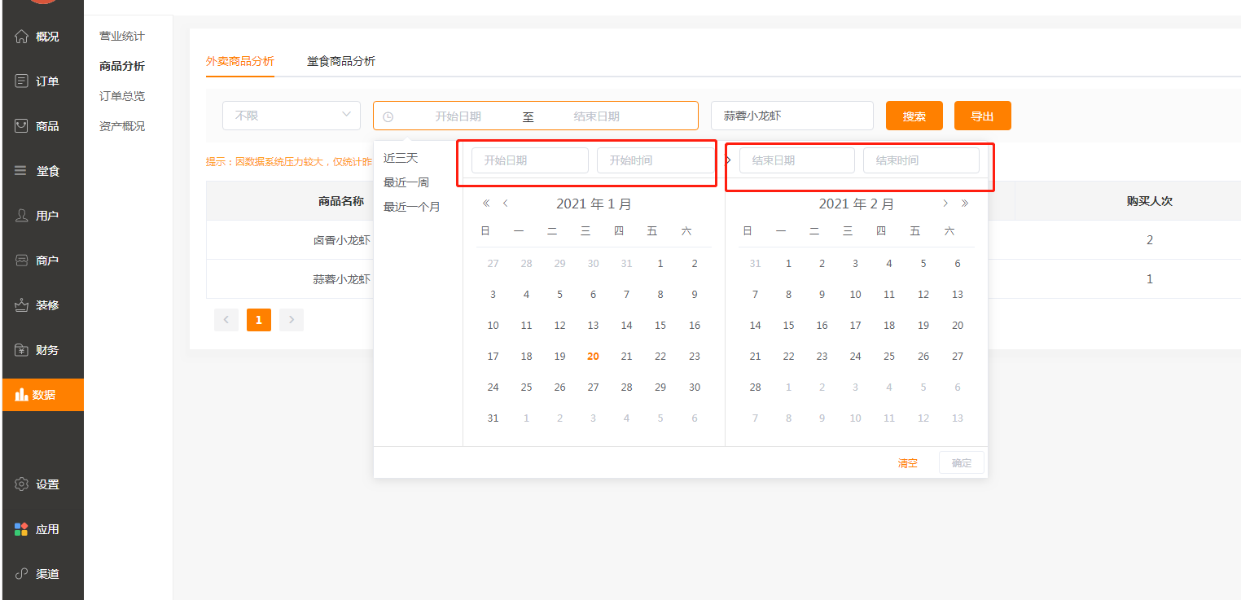The image size is (1241, 600).
Task: Click page number 1 button
Action: pos(259,320)
